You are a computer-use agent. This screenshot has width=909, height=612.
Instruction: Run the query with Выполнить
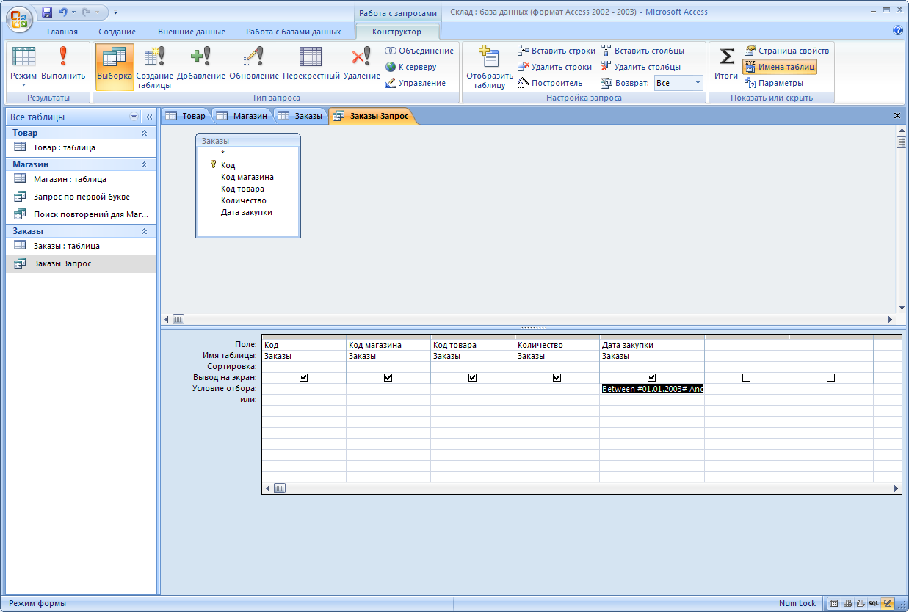coord(63,65)
